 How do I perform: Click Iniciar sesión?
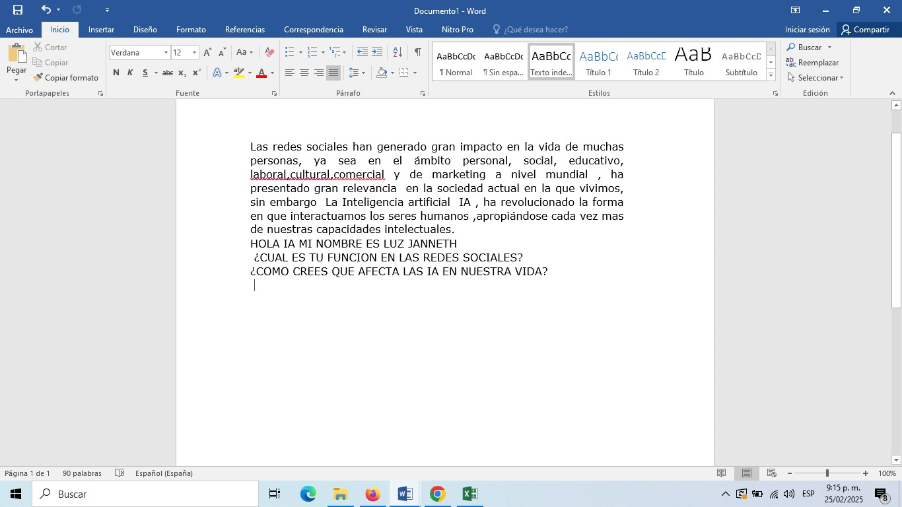pyautogui.click(x=807, y=30)
